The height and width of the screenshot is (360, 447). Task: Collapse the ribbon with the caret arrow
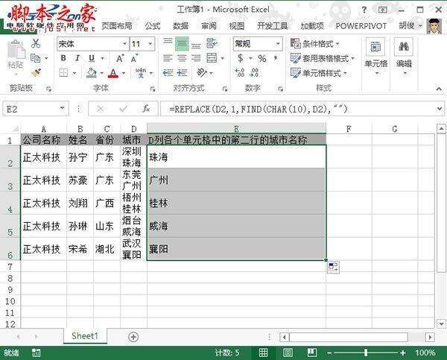(439, 89)
